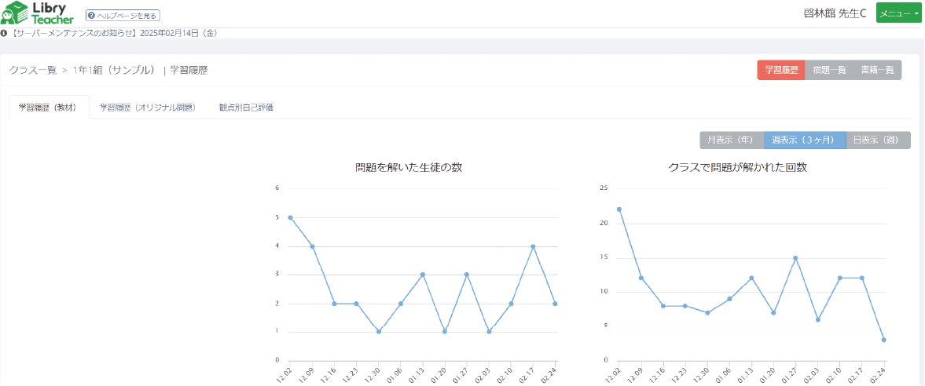The height and width of the screenshot is (386, 925).
Task: Click the 12.02 point in the student count chart
Action: click(x=290, y=217)
